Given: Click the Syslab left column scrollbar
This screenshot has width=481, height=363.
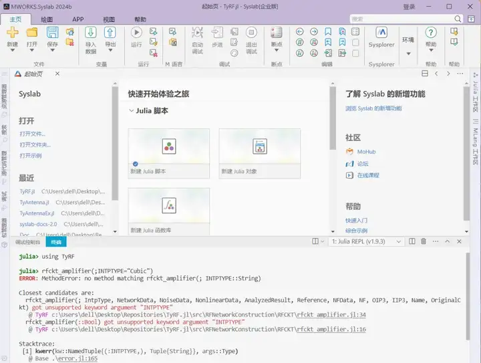Looking at the screenshot, I should [115, 143].
